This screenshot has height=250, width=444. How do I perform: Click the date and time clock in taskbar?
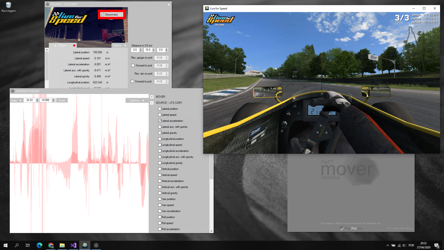pos(423,245)
